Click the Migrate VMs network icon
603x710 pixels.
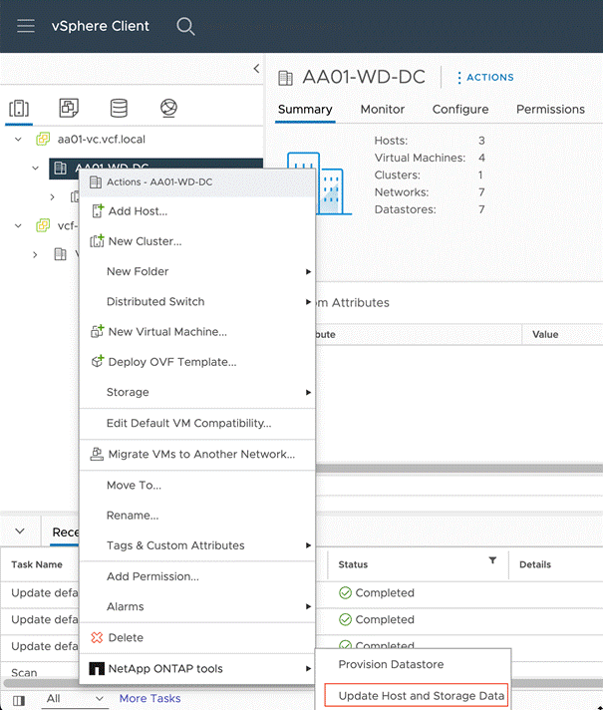(97, 454)
